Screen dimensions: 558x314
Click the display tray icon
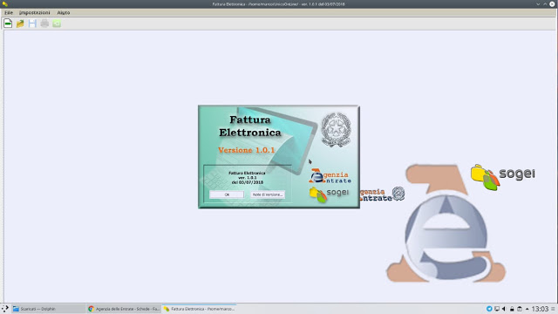pyautogui.click(x=497, y=309)
